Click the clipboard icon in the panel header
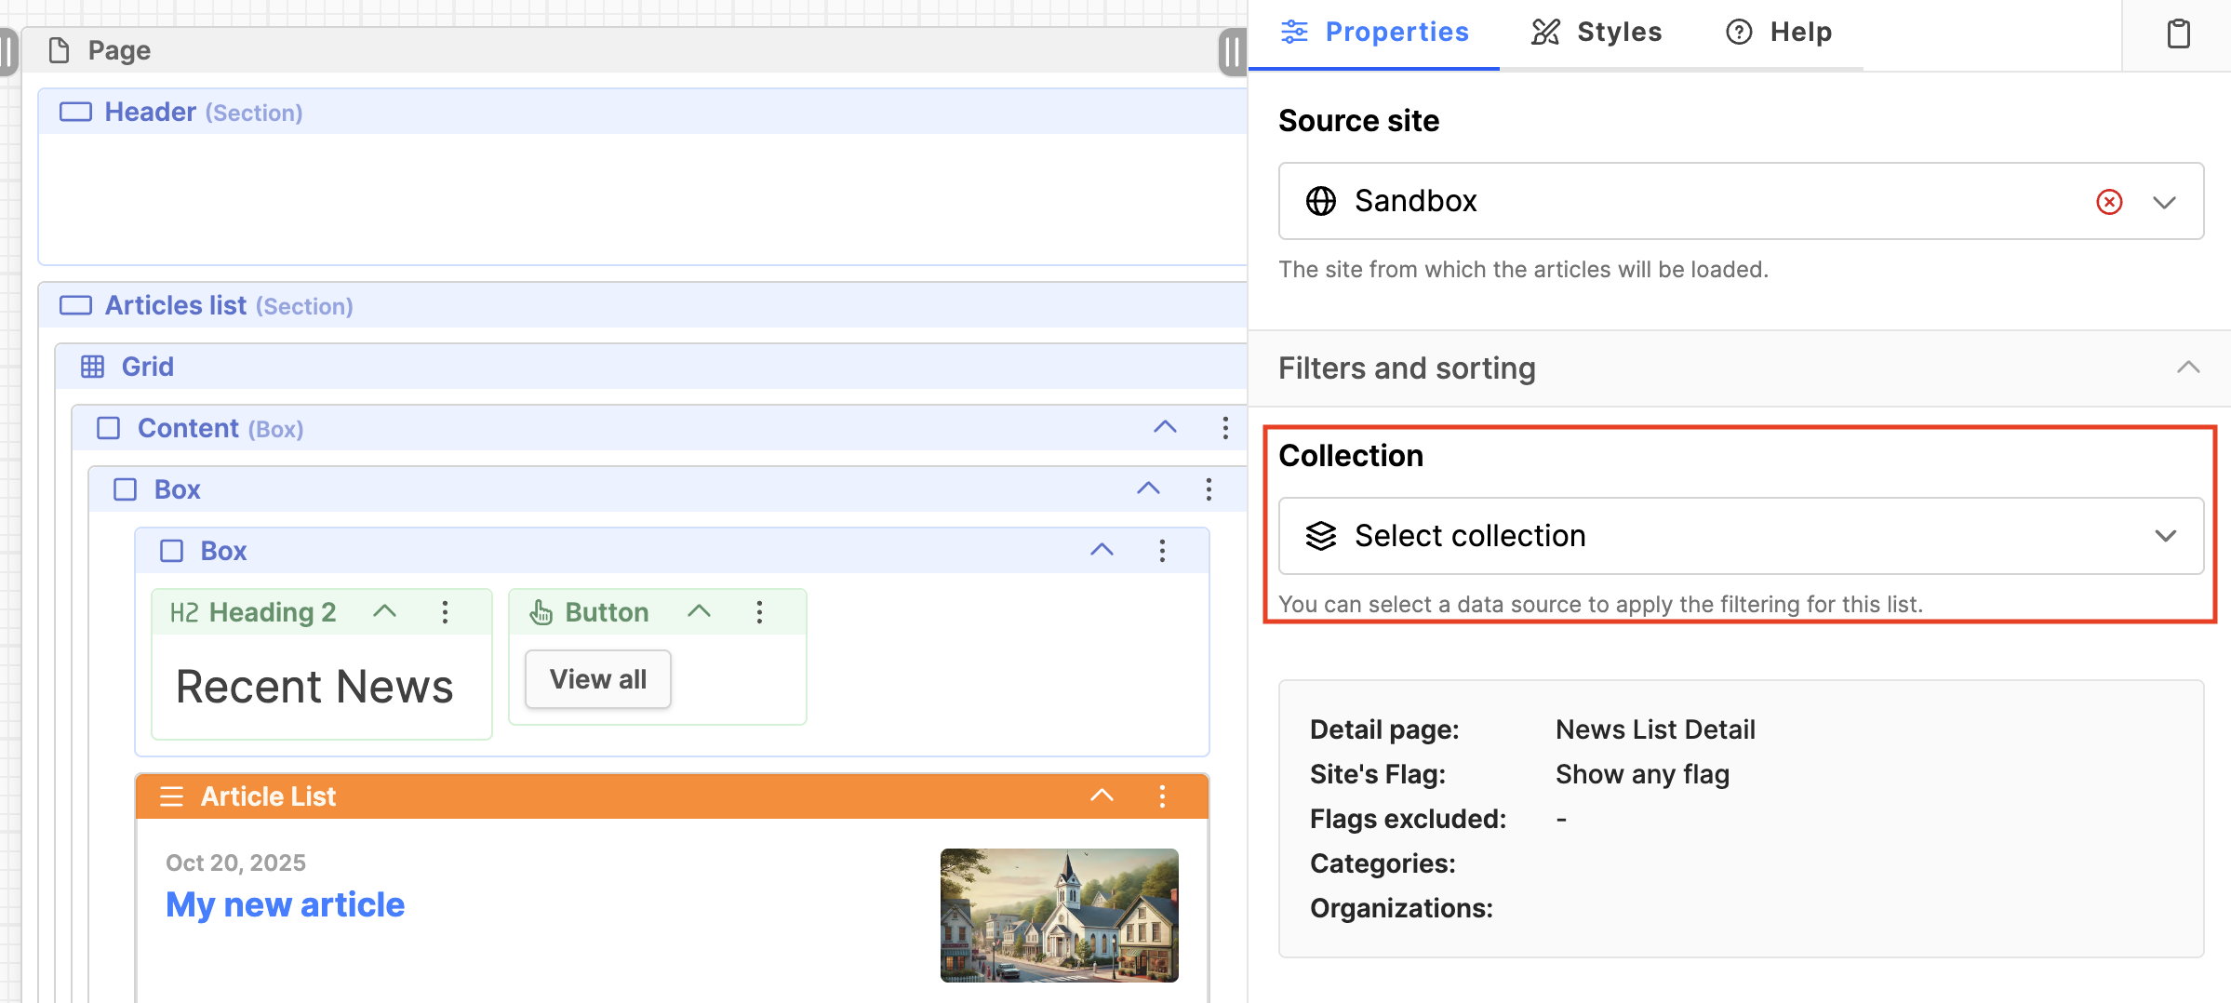The height and width of the screenshot is (1003, 2231). (x=2178, y=33)
